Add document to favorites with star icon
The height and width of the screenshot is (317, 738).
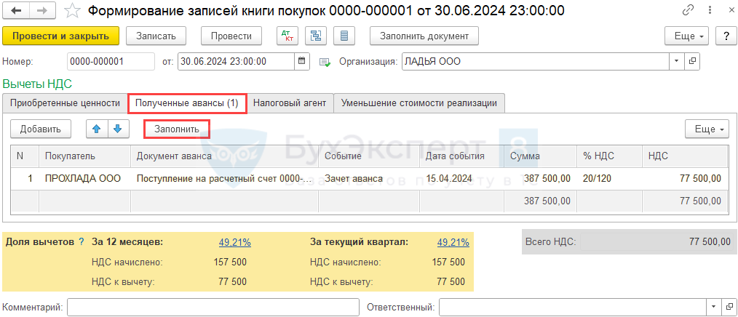[71, 11]
